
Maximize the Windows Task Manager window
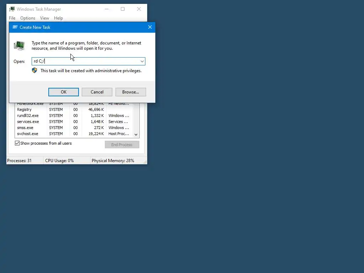[x=123, y=9]
